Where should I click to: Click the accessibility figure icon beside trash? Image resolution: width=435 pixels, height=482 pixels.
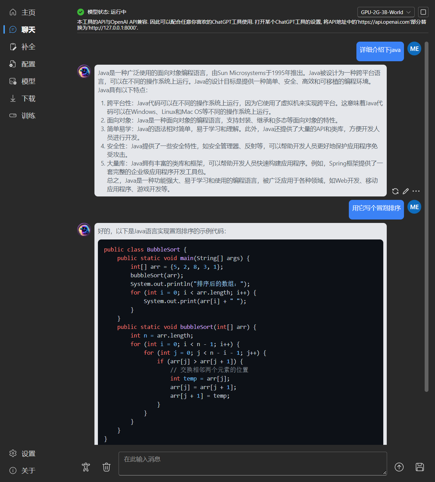[86, 467]
